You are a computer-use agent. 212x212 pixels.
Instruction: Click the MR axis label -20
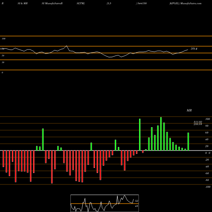click(207, 160)
